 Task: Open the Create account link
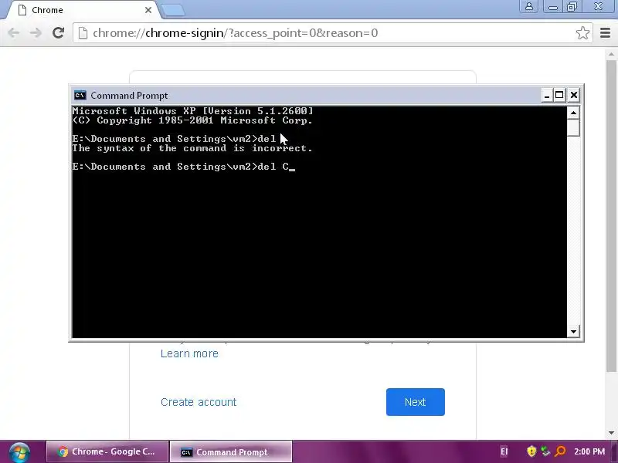199,402
